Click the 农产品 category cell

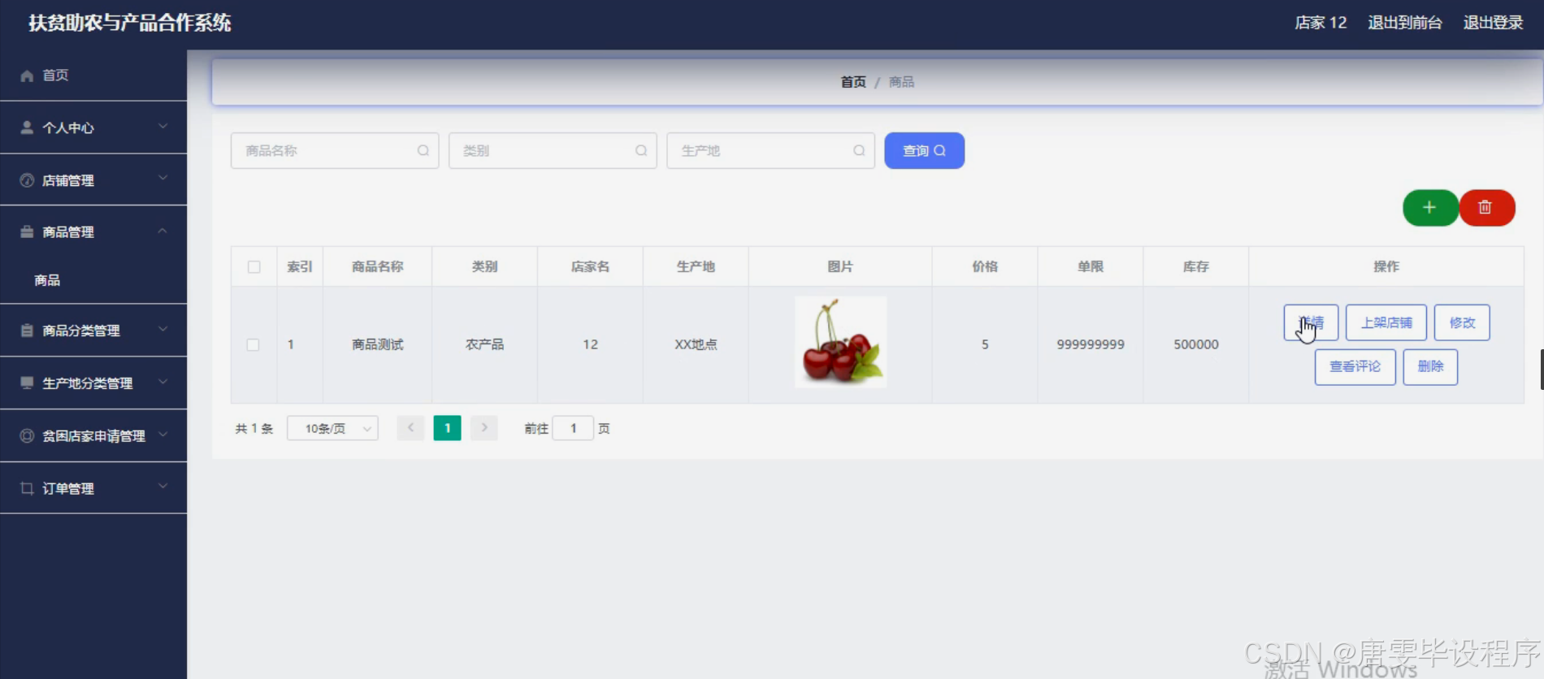pos(484,344)
